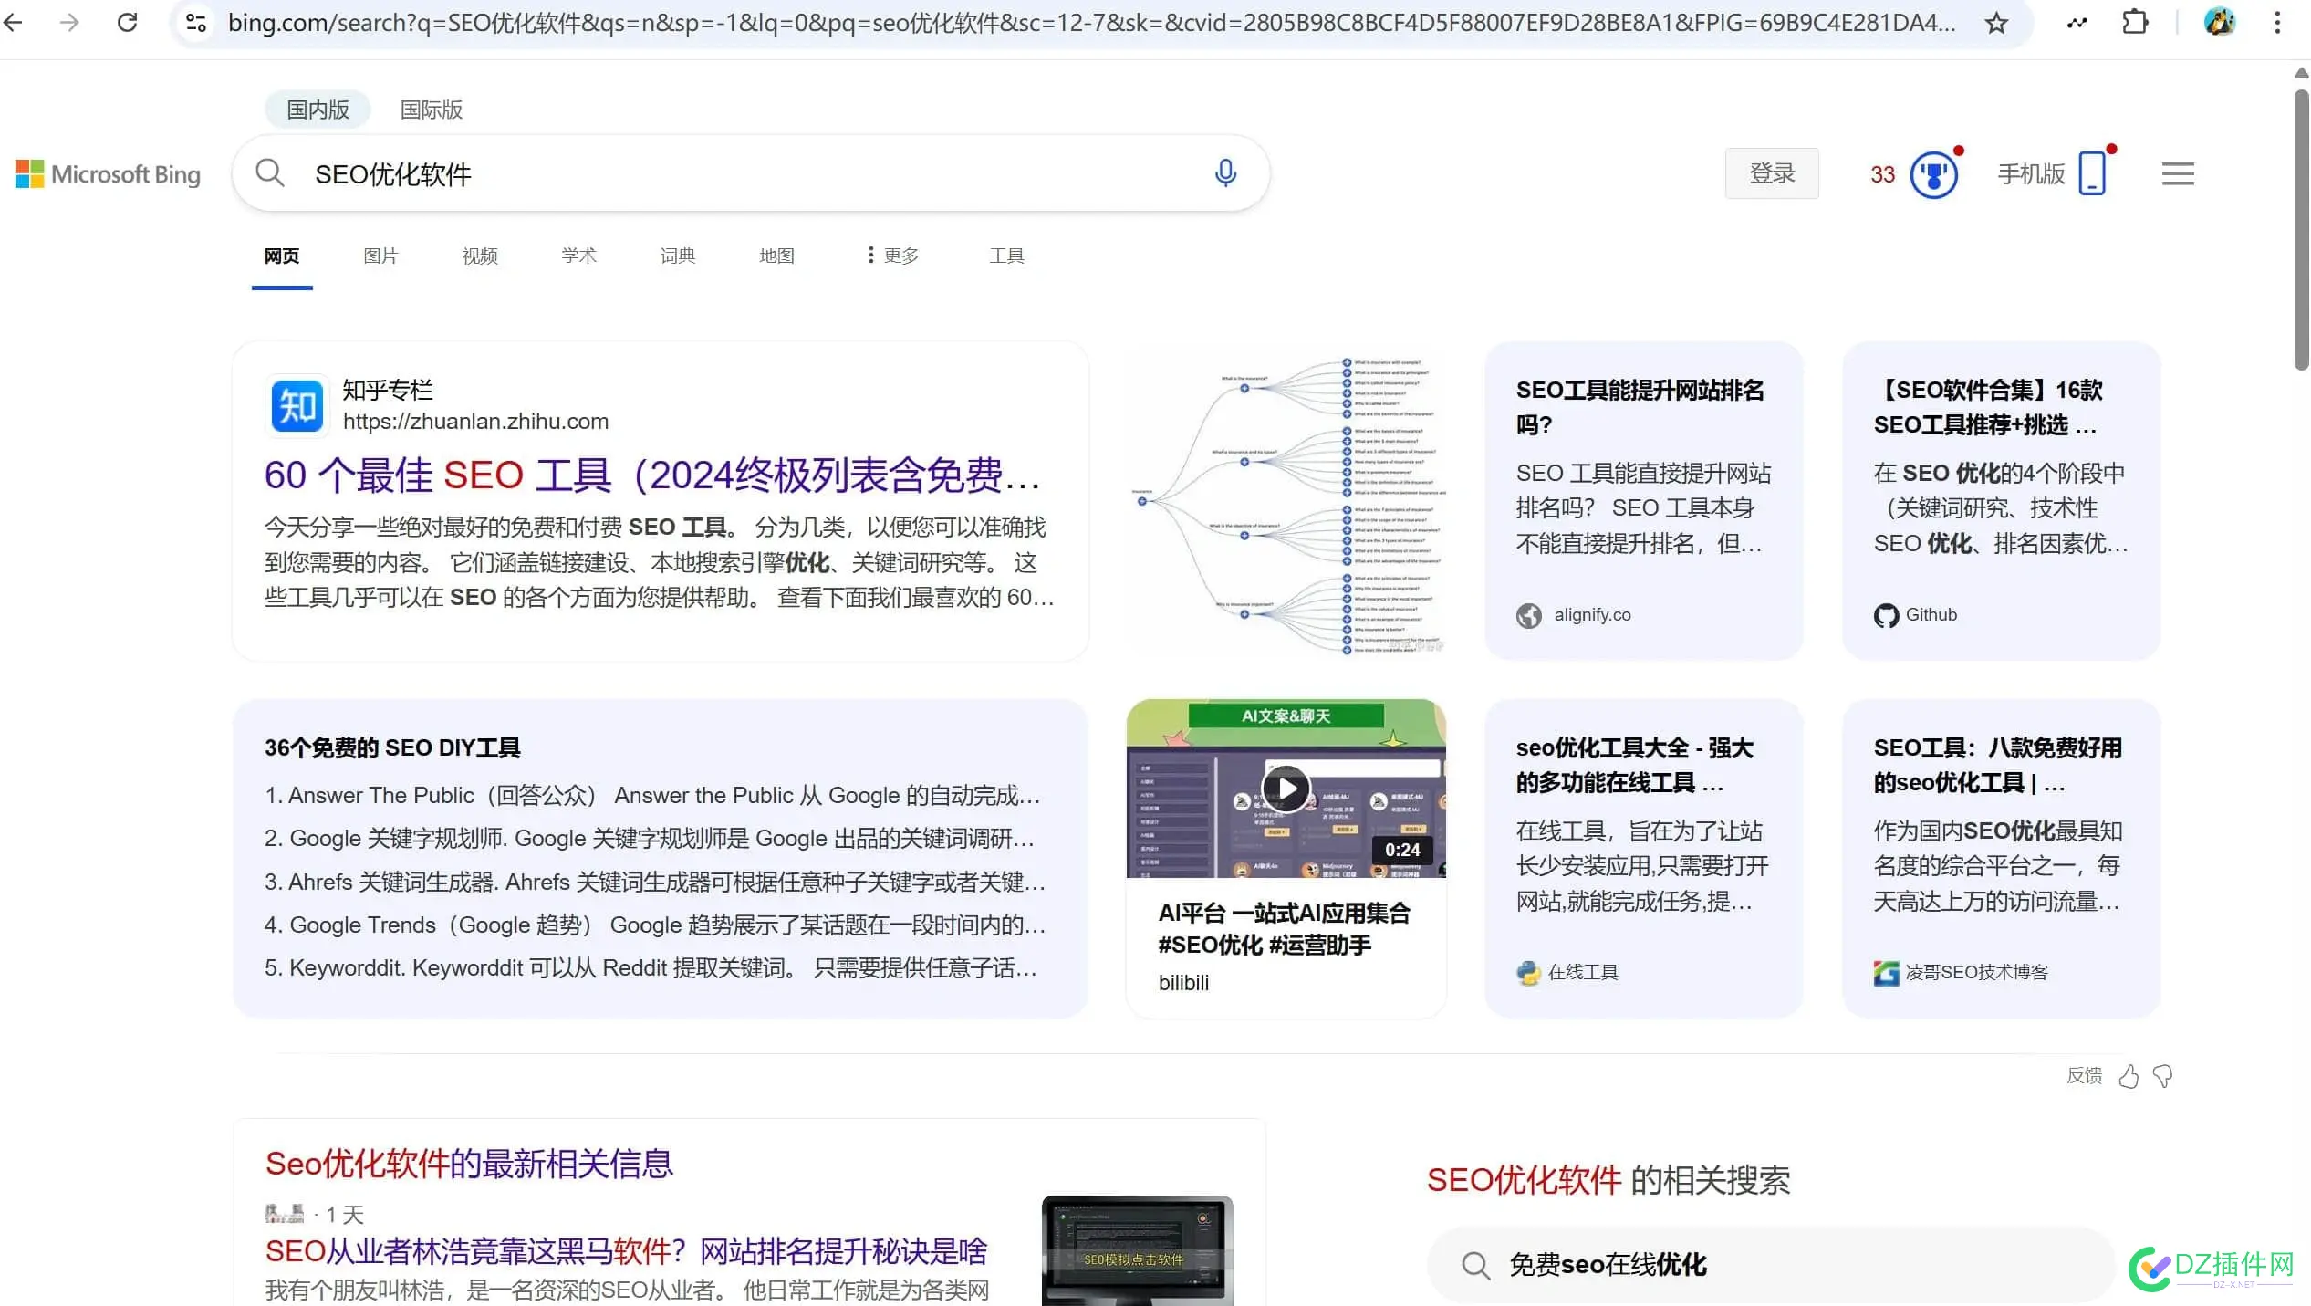Switch to 国际版 international version
Viewport: 2311px width, 1306px height.
(431, 110)
